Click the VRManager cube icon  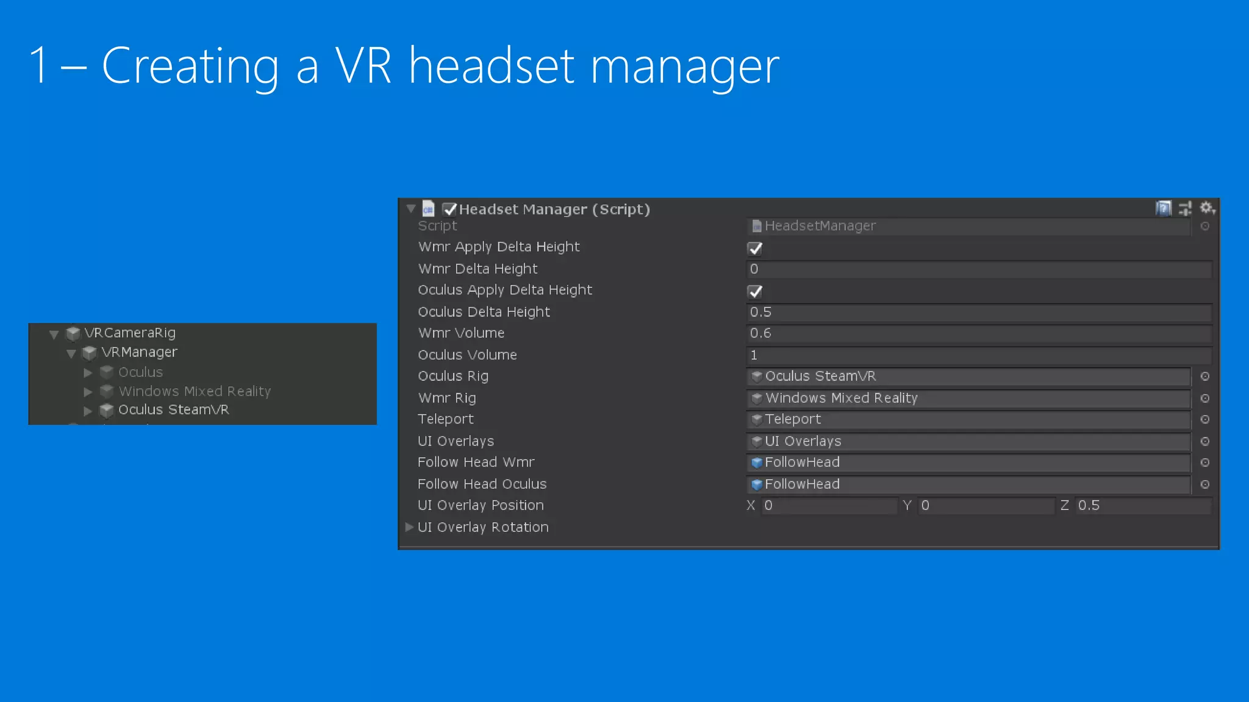pyautogui.click(x=90, y=353)
